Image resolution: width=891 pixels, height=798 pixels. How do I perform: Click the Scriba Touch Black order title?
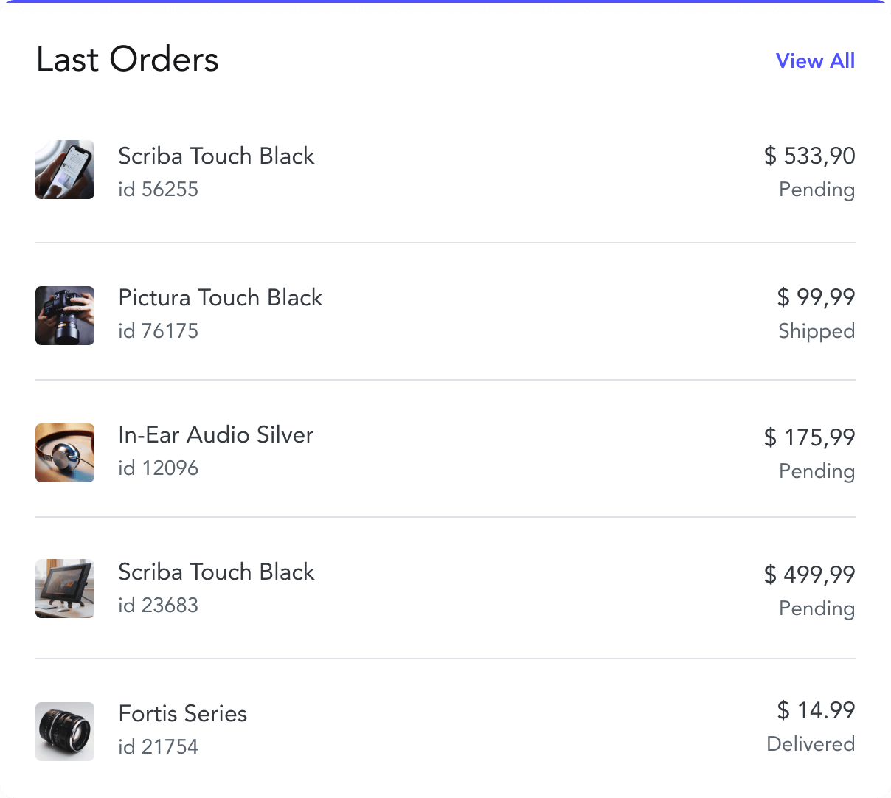[216, 156]
